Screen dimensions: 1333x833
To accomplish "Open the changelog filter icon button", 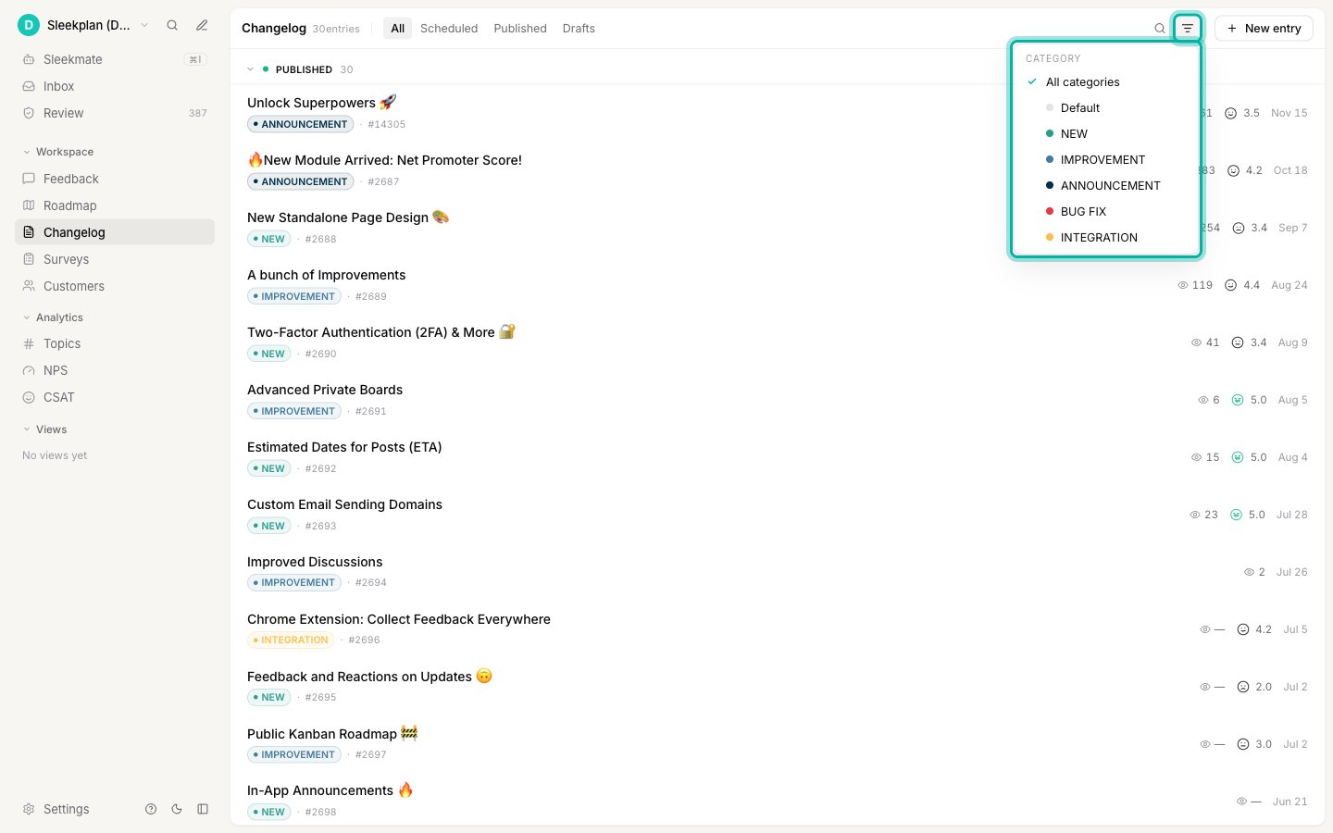I will 1188,29.
